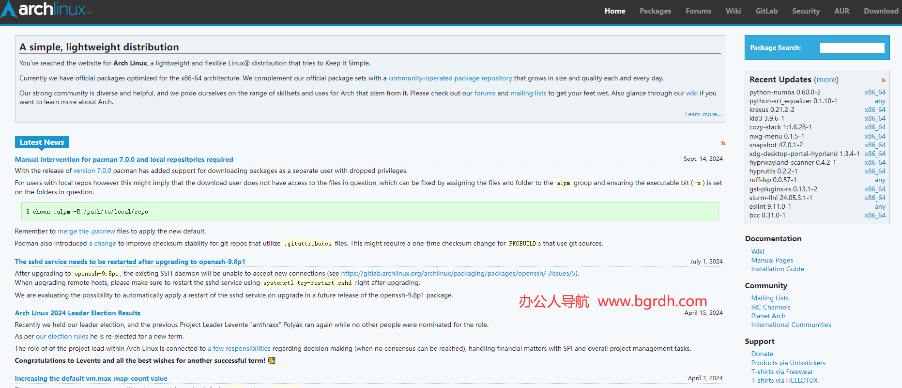This screenshot has width=902, height=388.
Task: Open Mailing Lists under Community
Action: pyautogui.click(x=770, y=298)
